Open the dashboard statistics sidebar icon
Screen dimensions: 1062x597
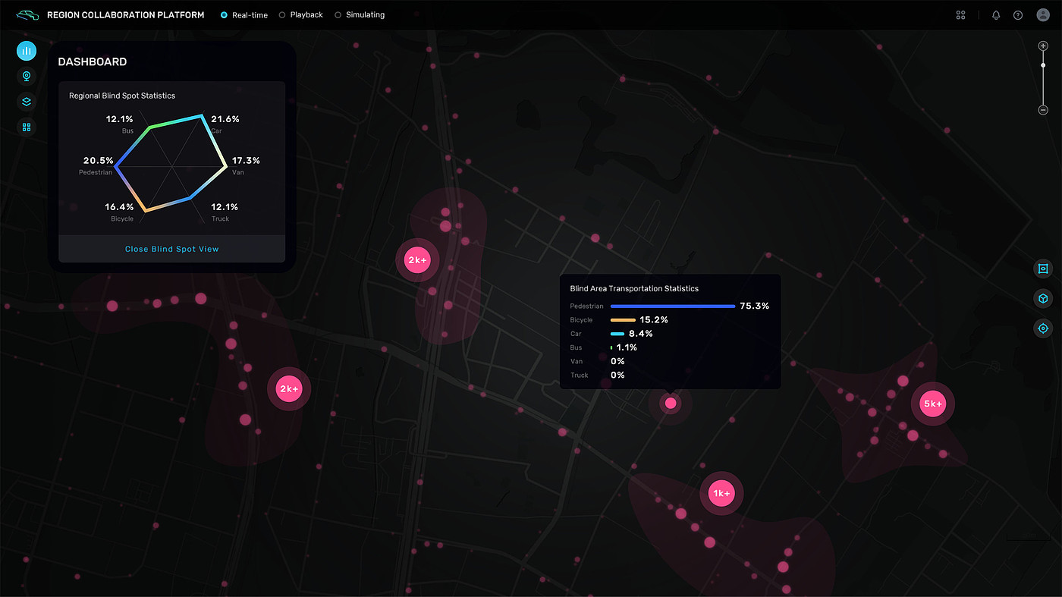[x=27, y=51]
